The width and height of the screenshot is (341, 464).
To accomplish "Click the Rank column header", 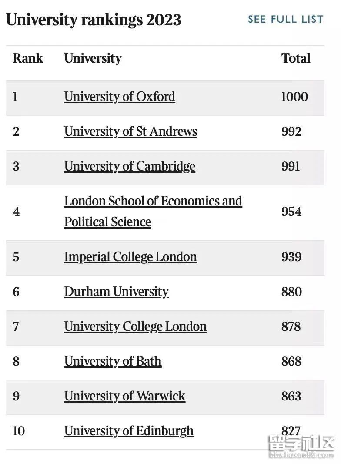I will coord(28,58).
